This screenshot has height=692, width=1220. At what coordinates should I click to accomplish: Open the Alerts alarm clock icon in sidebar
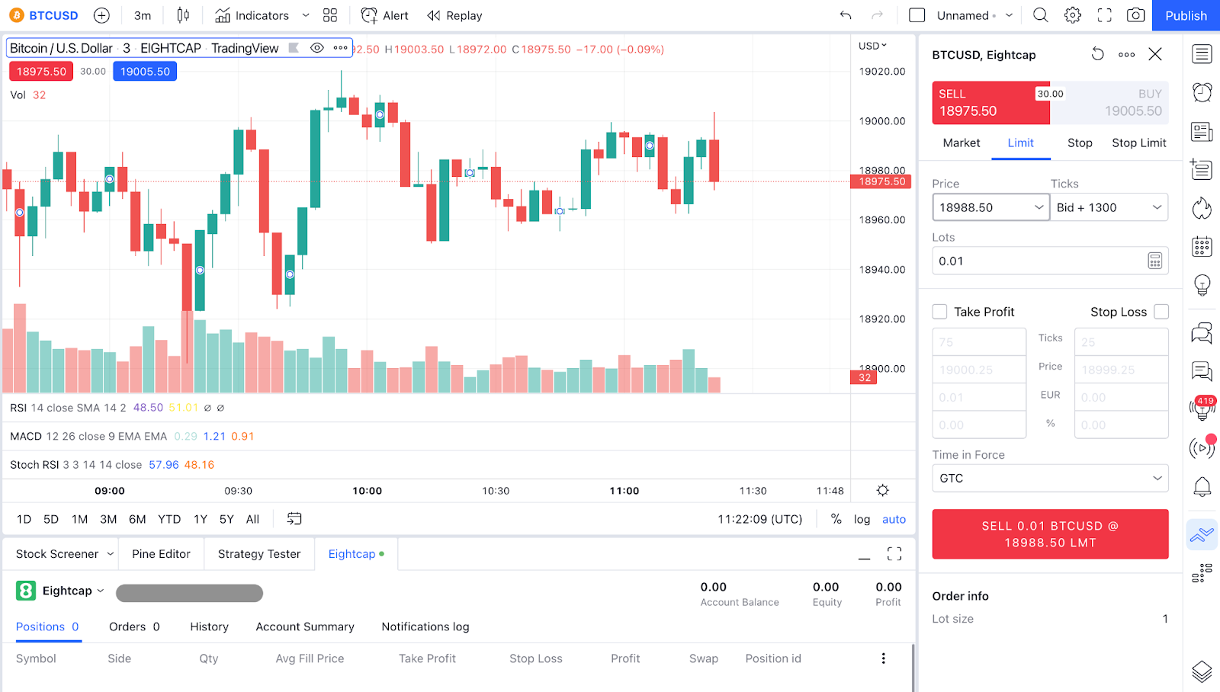(x=1202, y=92)
